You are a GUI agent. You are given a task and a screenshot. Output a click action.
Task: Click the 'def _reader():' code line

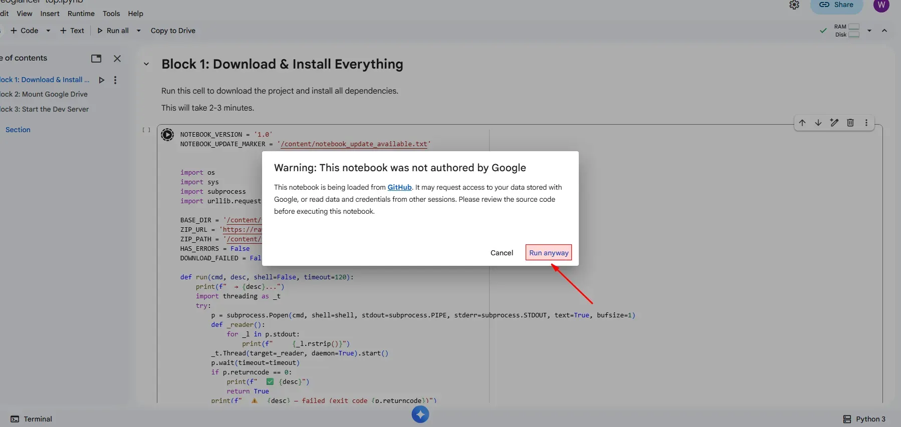[238, 325]
